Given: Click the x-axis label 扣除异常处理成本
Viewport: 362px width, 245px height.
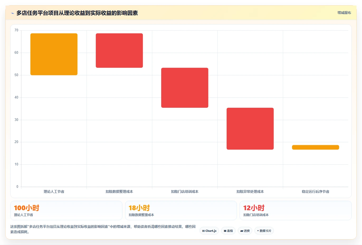Looking at the screenshot, I should (250, 192).
